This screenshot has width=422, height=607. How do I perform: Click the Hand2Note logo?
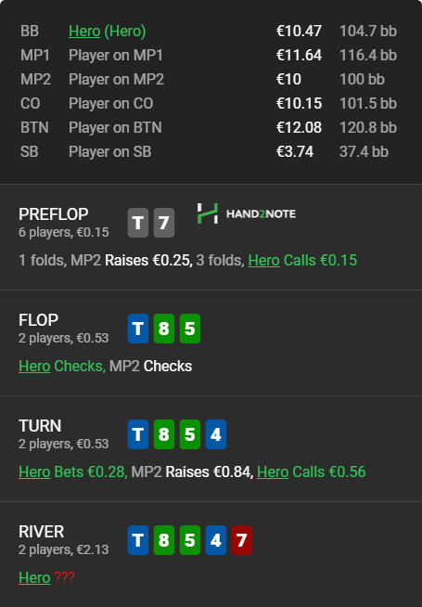(247, 213)
